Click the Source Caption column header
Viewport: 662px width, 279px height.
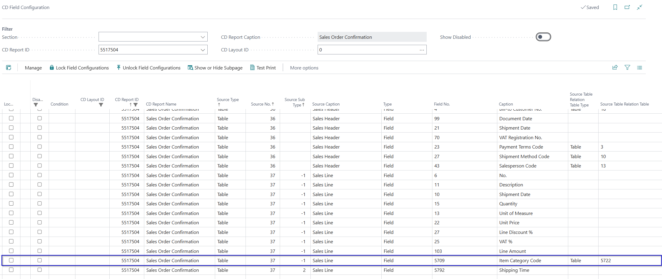coord(326,104)
